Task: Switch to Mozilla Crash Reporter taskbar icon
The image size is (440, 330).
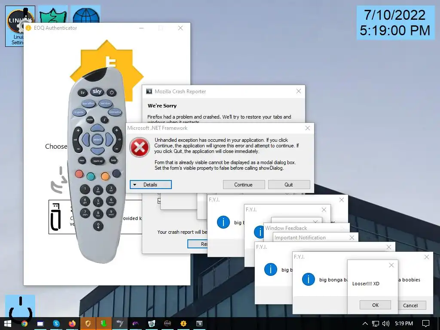Action: coord(199,324)
